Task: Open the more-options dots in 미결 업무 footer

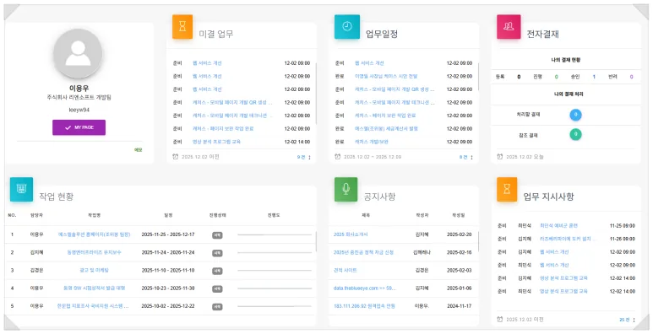Action: pyautogui.click(x=309, y=157)
